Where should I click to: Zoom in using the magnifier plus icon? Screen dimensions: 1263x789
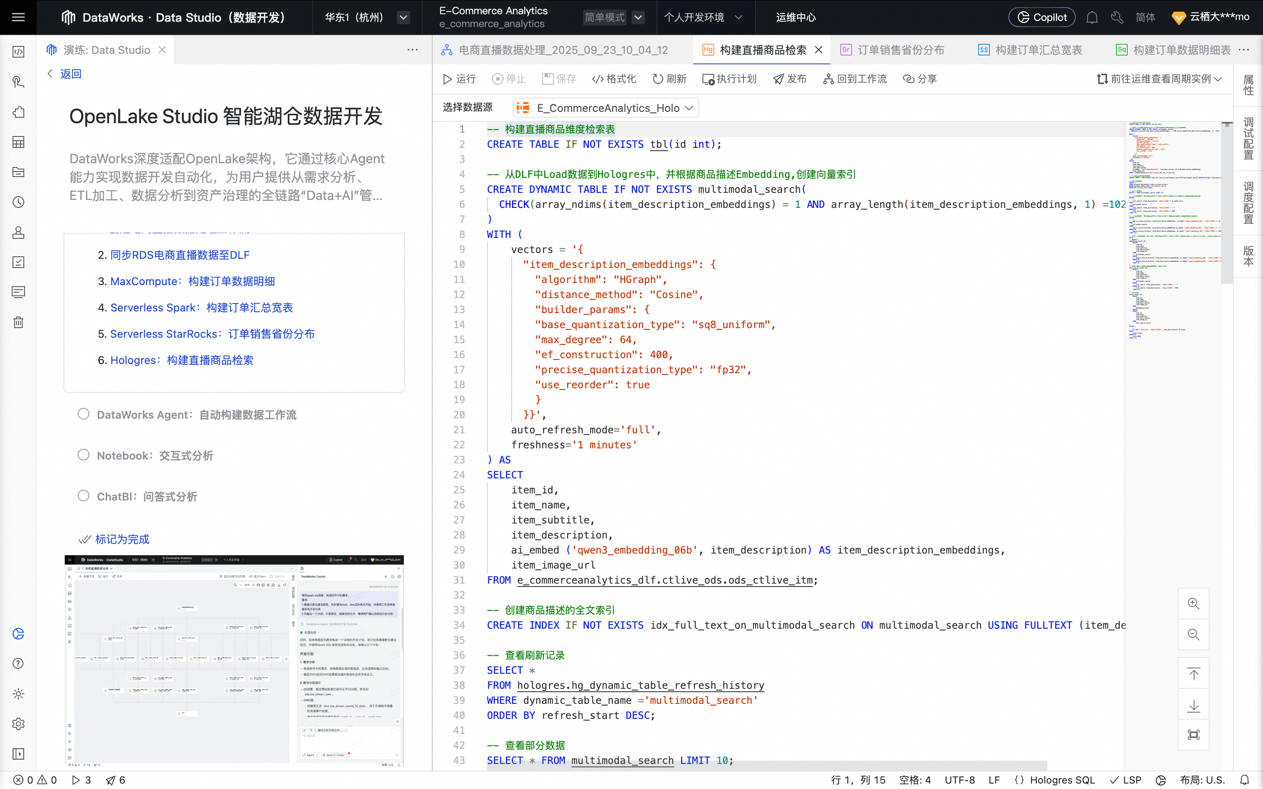pyautogui.click(x=1193, y=604)
